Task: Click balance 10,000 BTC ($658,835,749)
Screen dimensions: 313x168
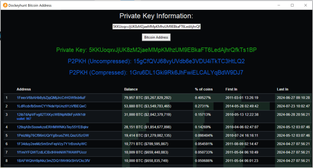Action: pos(146,161)
